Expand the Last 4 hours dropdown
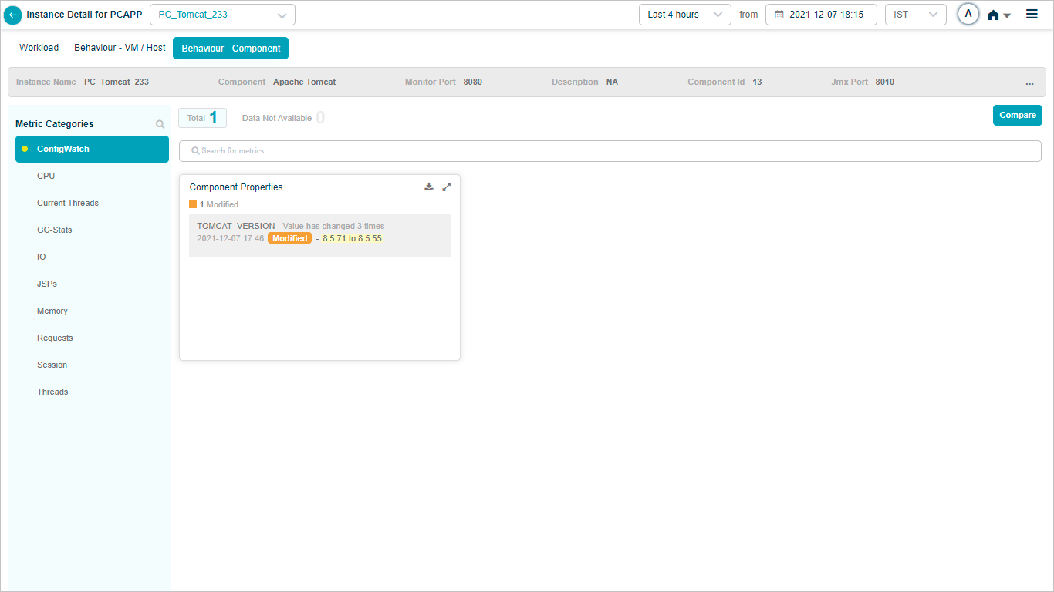This screenshot has width=1054, height=592. pyautogui.click(x=684, y=15)
